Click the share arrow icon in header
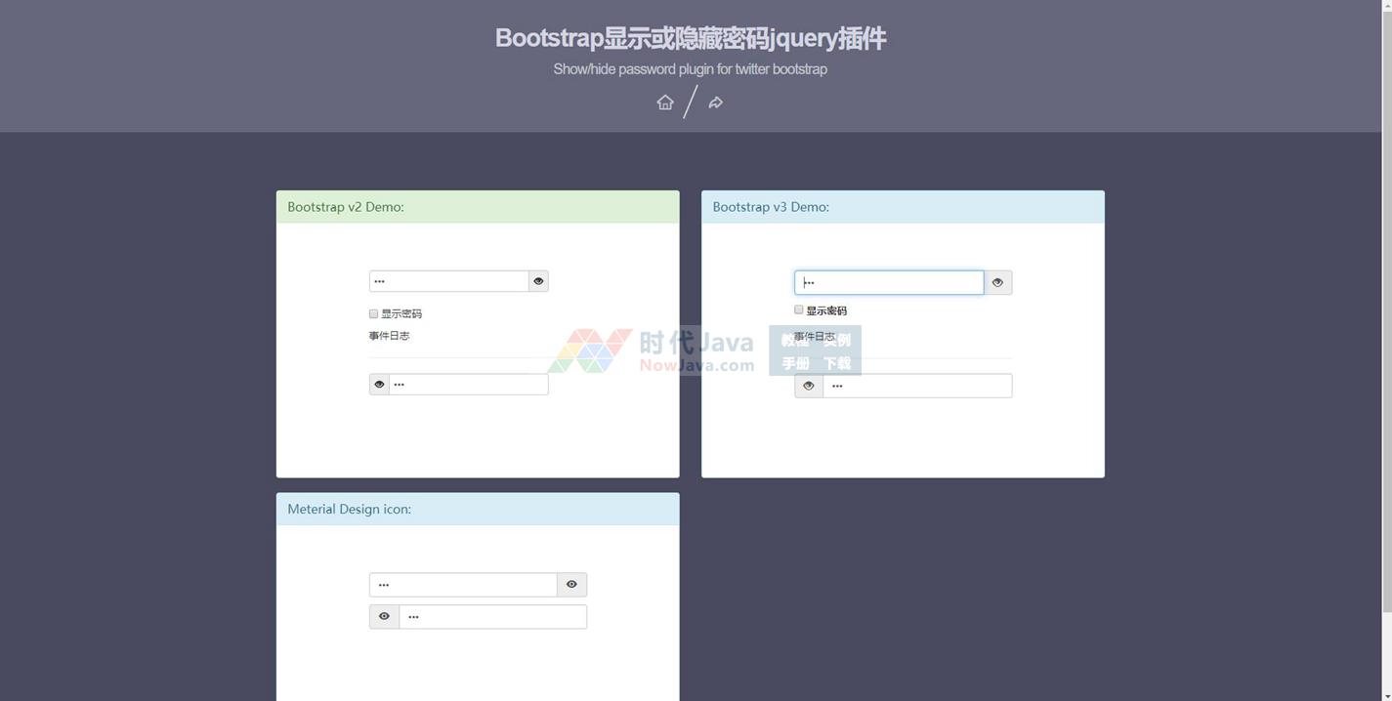The width and height of the screenshot is (1392, 701). (x=716, y=103)
